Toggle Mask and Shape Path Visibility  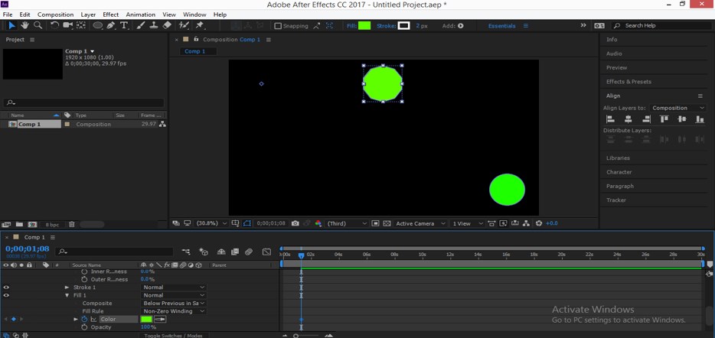tap(247, 223)
